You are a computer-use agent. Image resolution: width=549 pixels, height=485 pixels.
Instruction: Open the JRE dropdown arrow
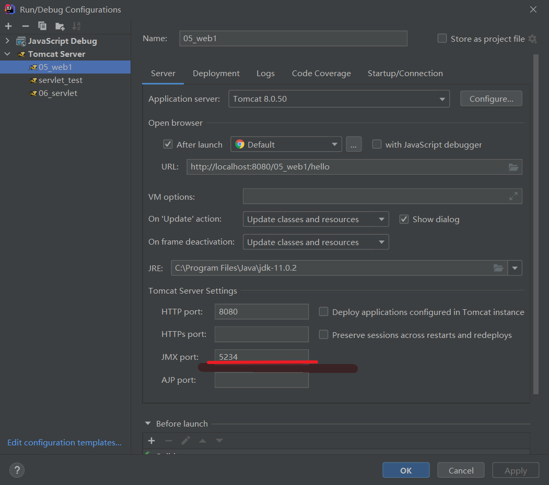pos(515,268)
